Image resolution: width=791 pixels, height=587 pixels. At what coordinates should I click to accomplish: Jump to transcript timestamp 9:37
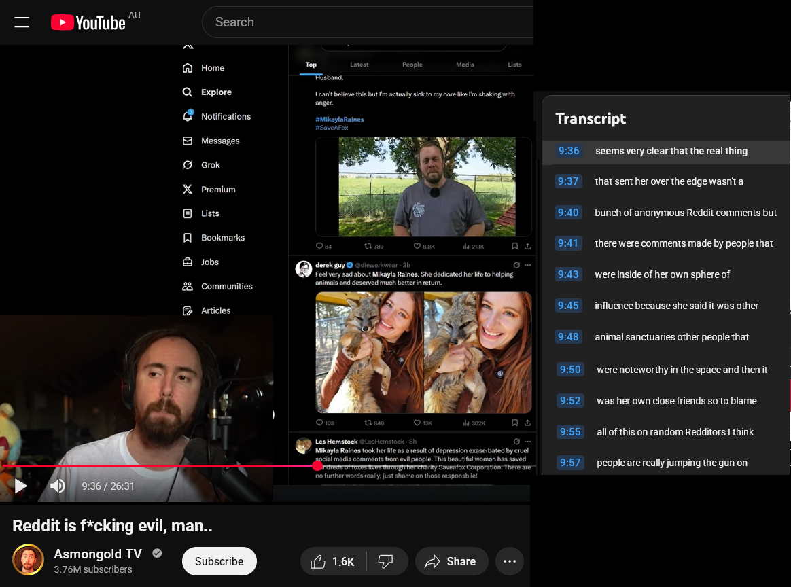[x=568, y=181]
